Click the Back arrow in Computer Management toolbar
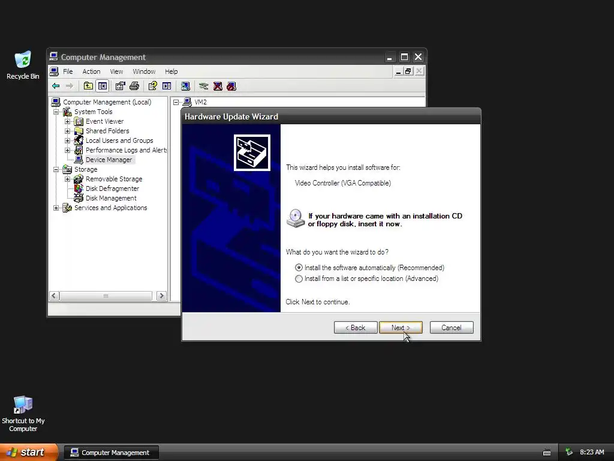The height and width of the screenshot is (461, 614). [56, 86]
